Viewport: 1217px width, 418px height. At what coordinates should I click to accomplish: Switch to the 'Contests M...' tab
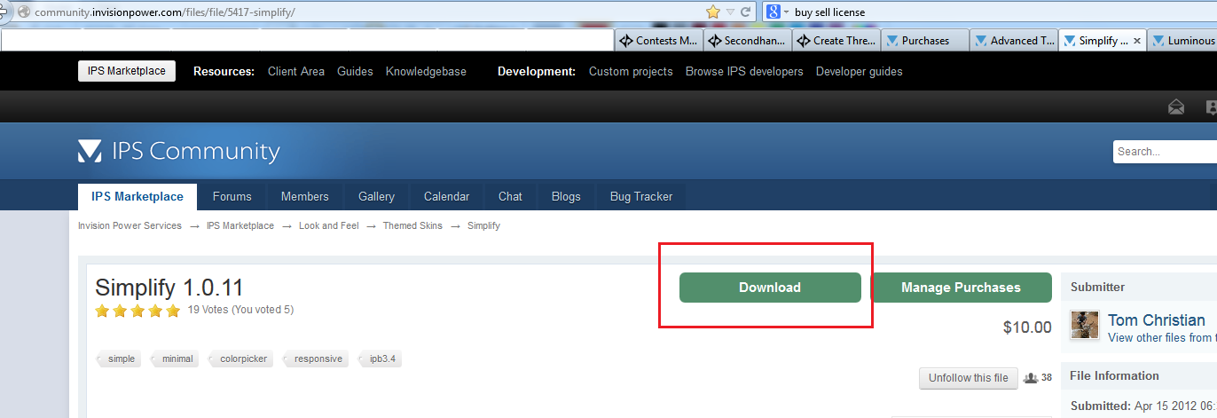point(659,41)
